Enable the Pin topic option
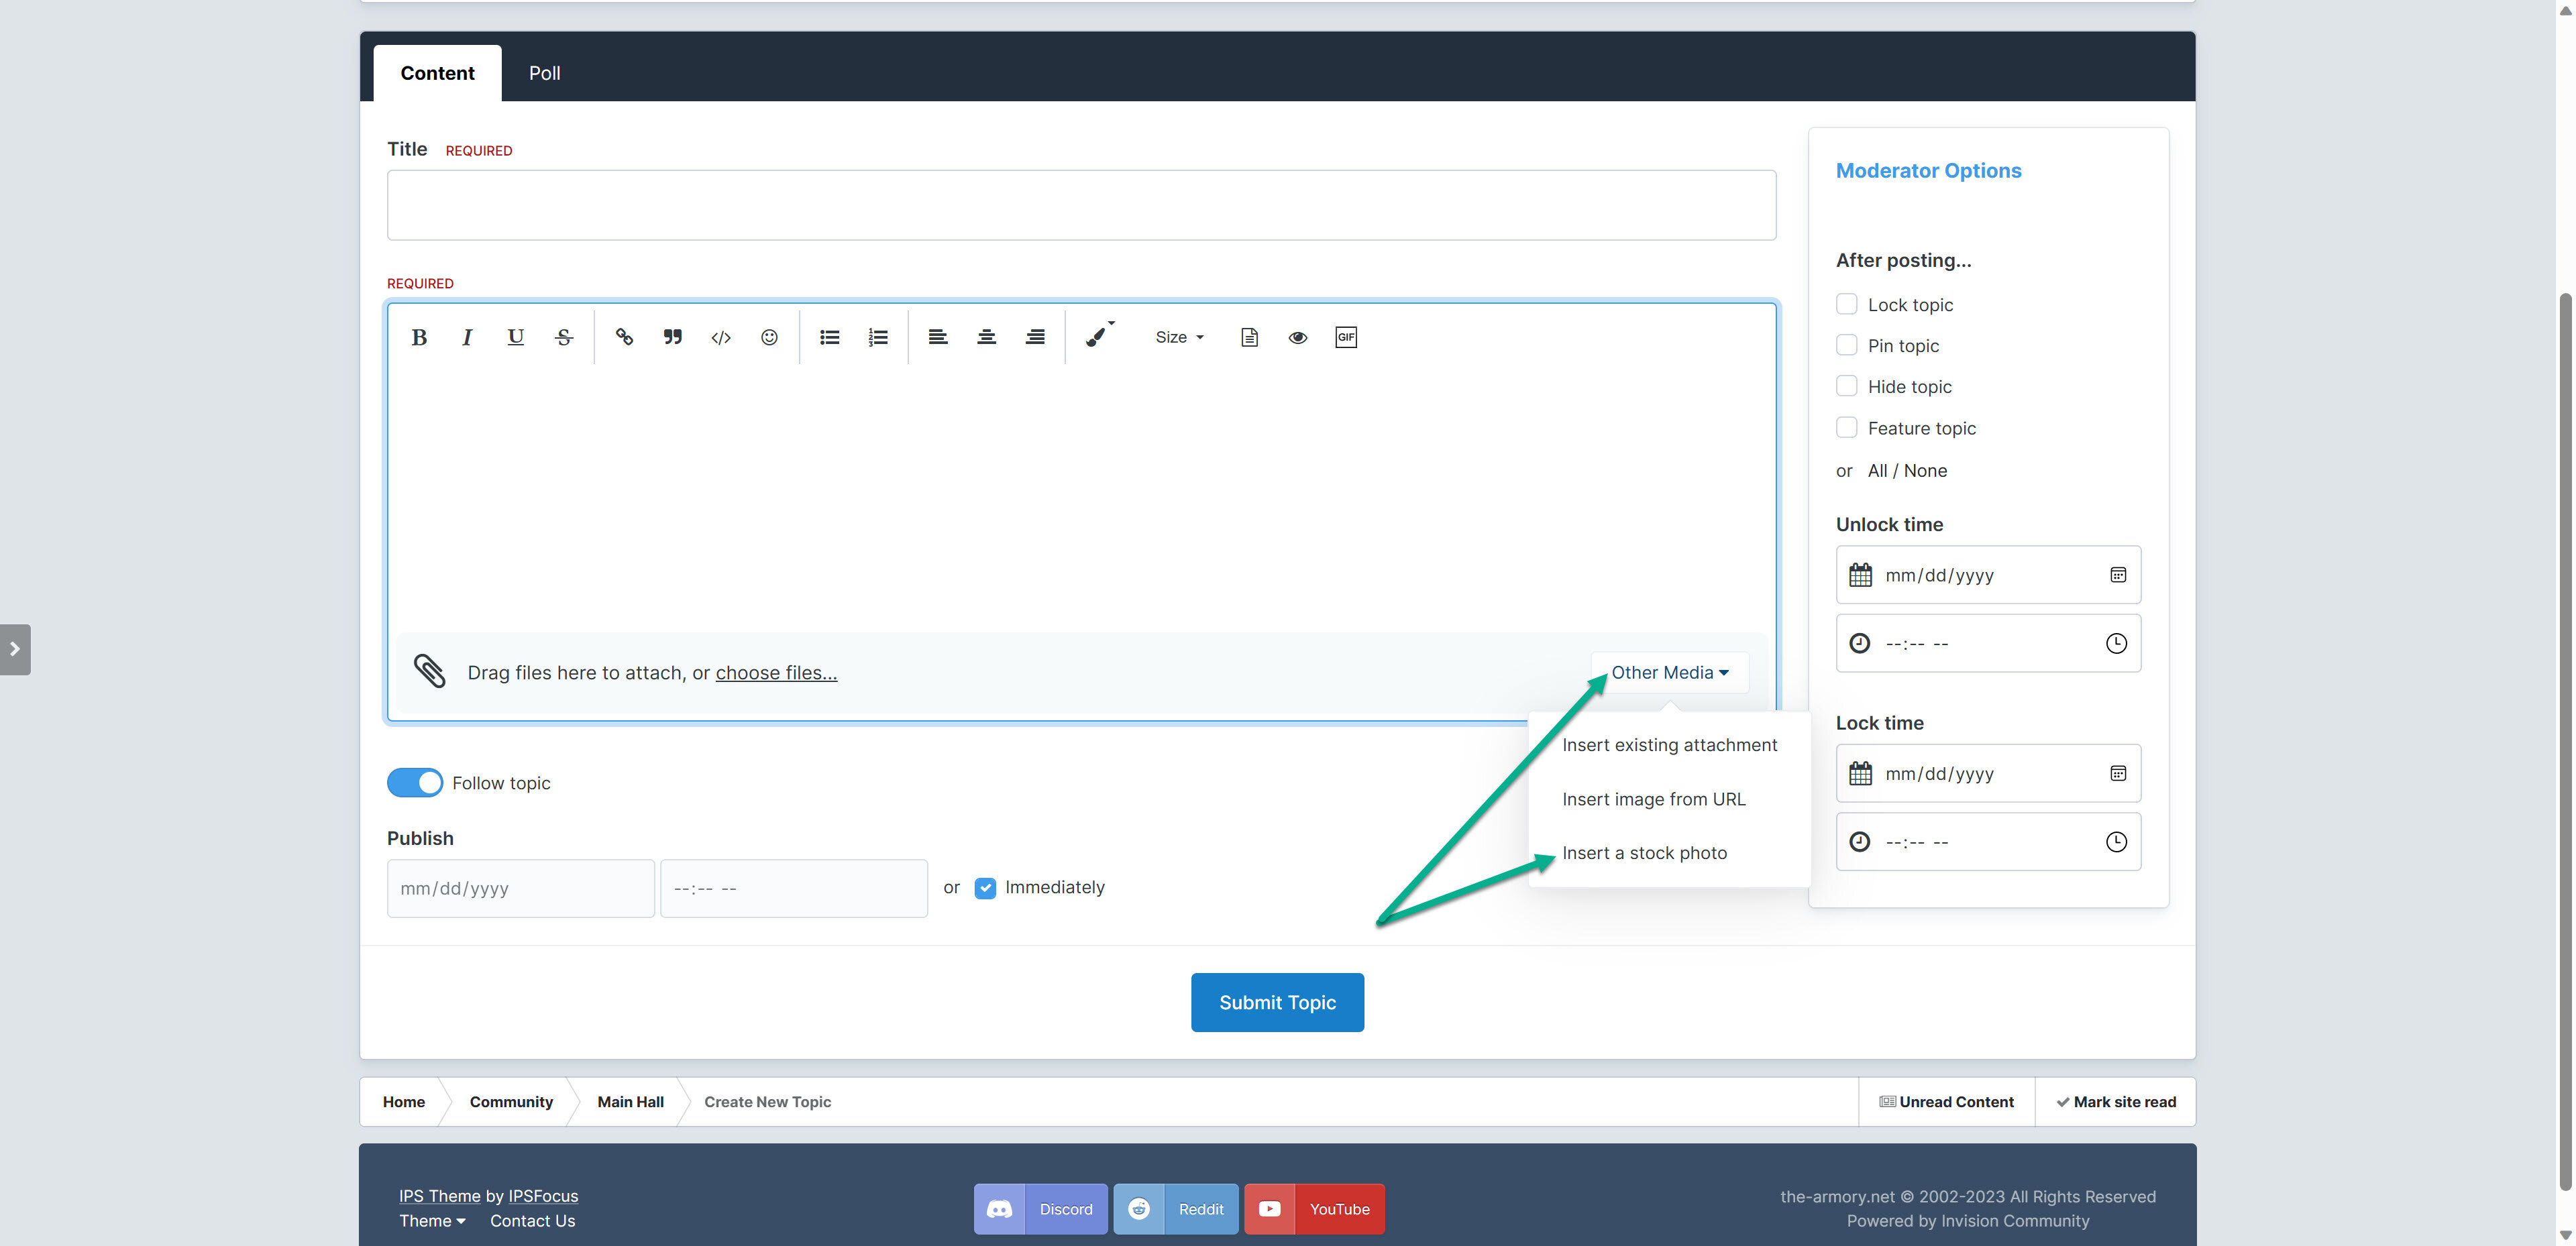 click(x=1846, y=345)
